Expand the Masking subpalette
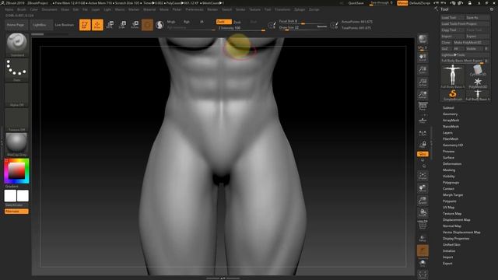Image resolution: width=498 pixels, height=280 pixels. 449,170
